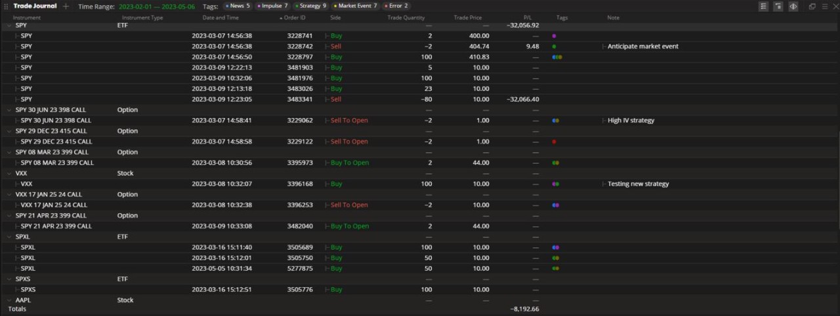Screen dimensions: 840x316
Task: Sort by the Instrument Type column header
Action: tap(142, 18)
